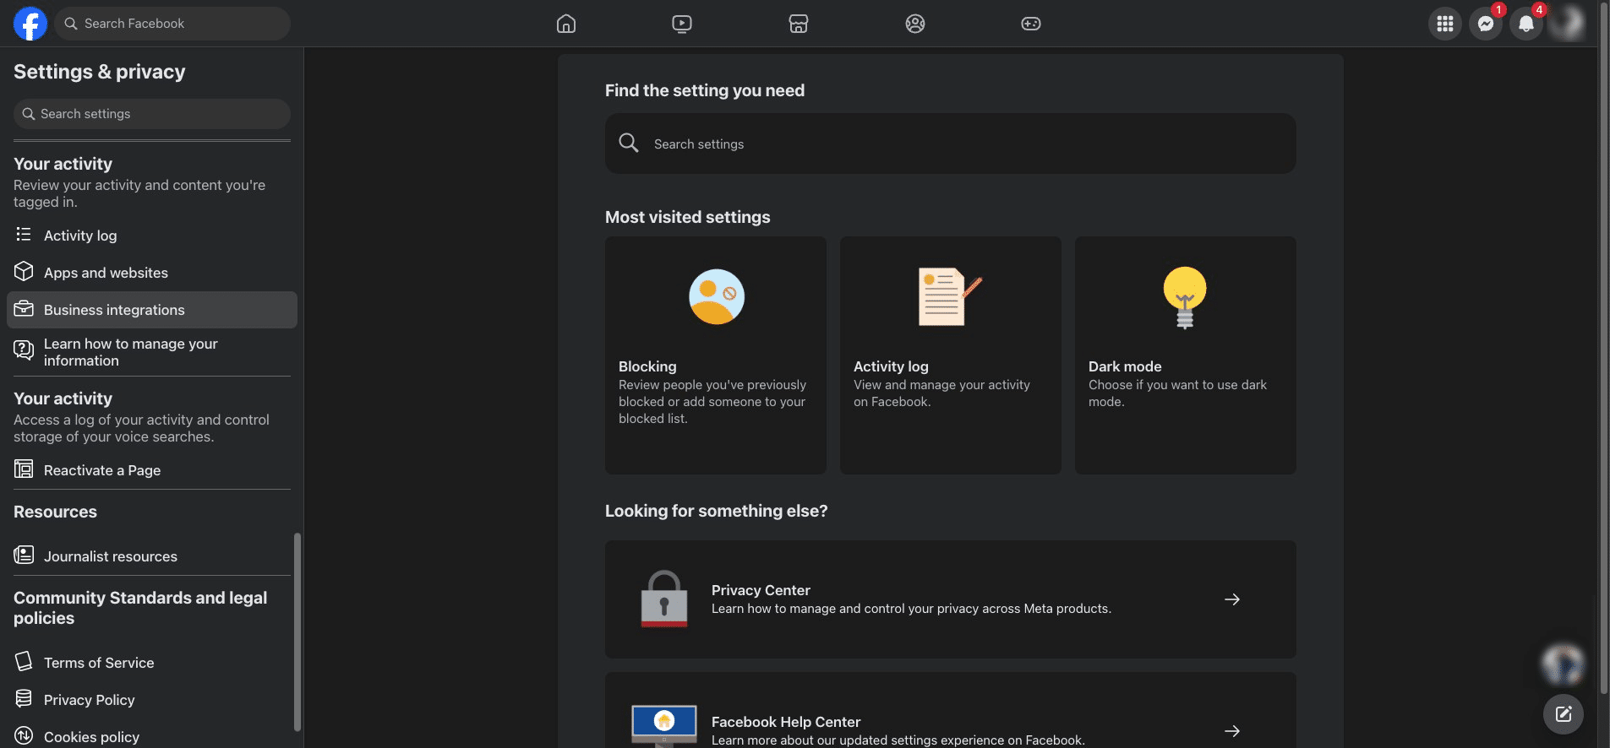Click the Activity log card title
This screenshot has height=748, width=1610.
891,366
